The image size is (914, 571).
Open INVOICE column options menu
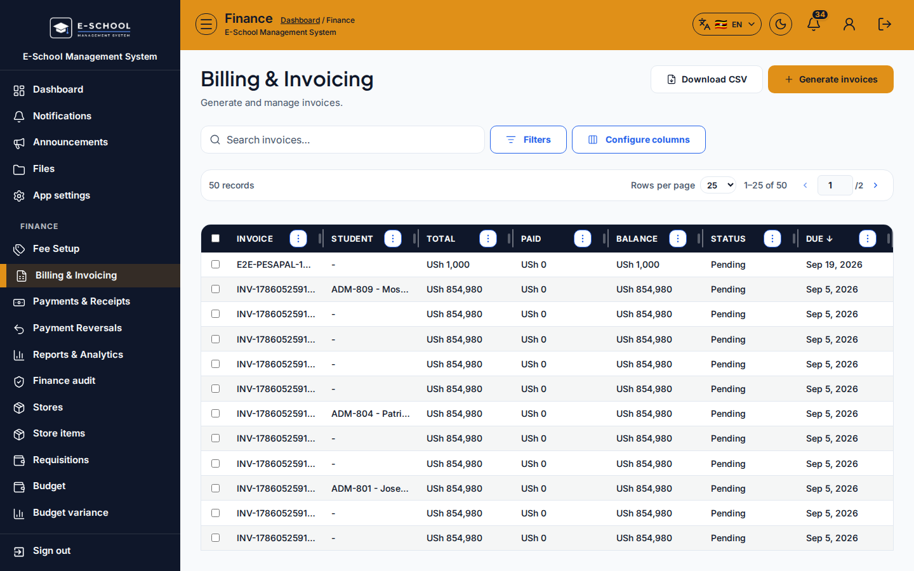pos(298,239)
